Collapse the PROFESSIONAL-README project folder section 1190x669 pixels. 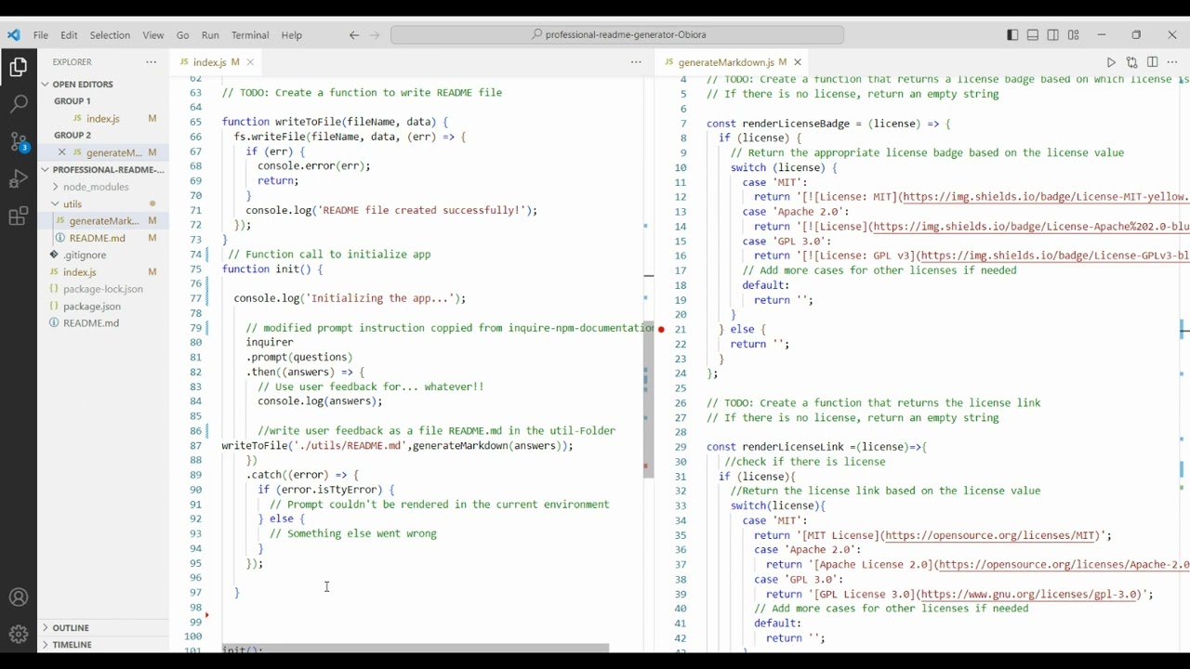point(103,170)
